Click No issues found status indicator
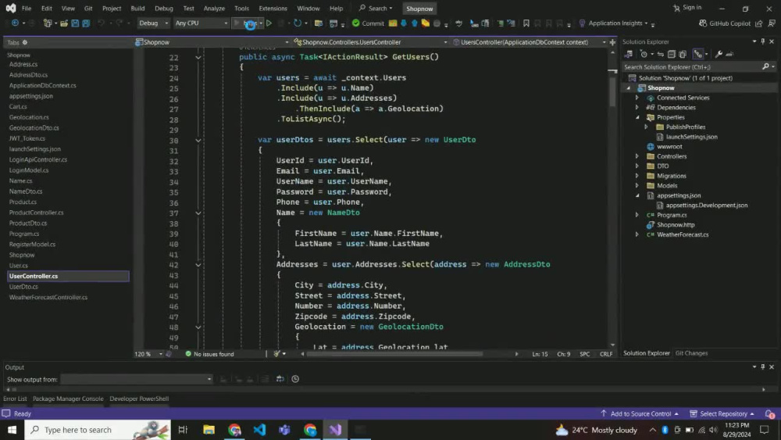 pos(209,354)
